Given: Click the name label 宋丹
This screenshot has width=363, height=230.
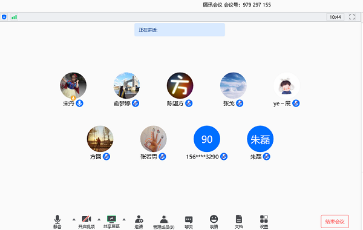Looking at the screenshot, I should click(x=68, y=103).
